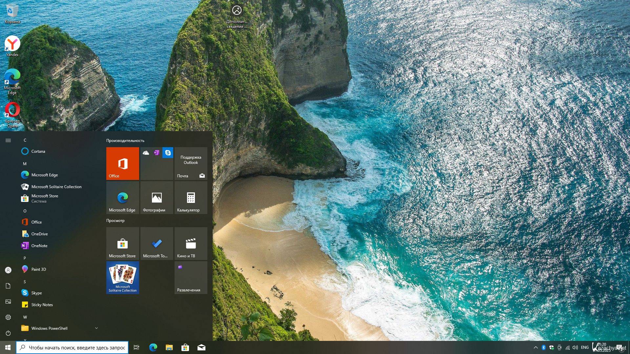
Task: Expand Start menu hamburger navigation
Action: [8, 140]
